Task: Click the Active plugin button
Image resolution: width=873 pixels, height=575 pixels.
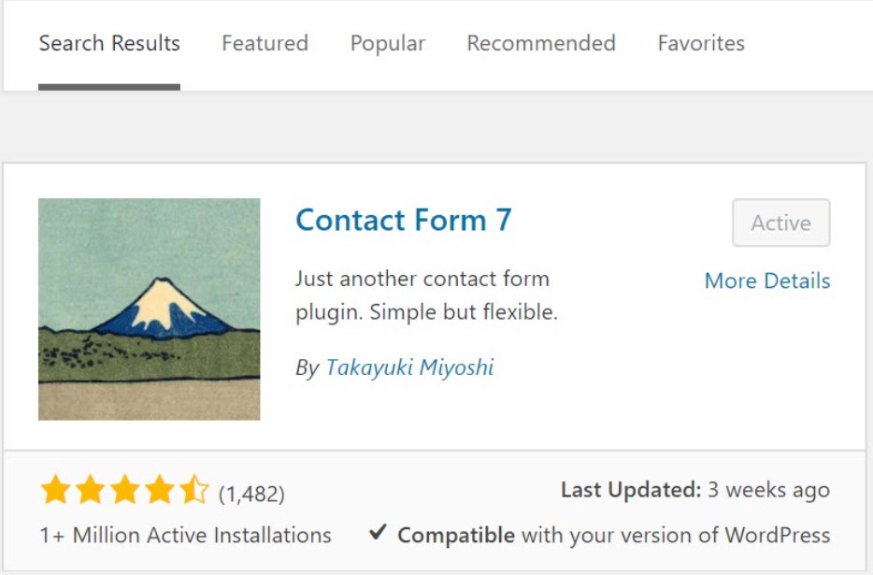Action: (x=780, y=223)
